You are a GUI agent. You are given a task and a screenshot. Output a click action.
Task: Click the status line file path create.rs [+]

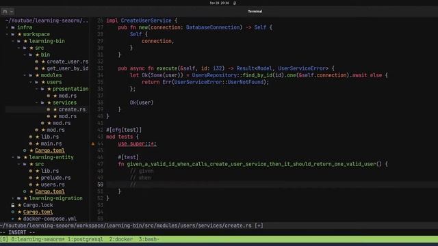click(x=131, y=225)
